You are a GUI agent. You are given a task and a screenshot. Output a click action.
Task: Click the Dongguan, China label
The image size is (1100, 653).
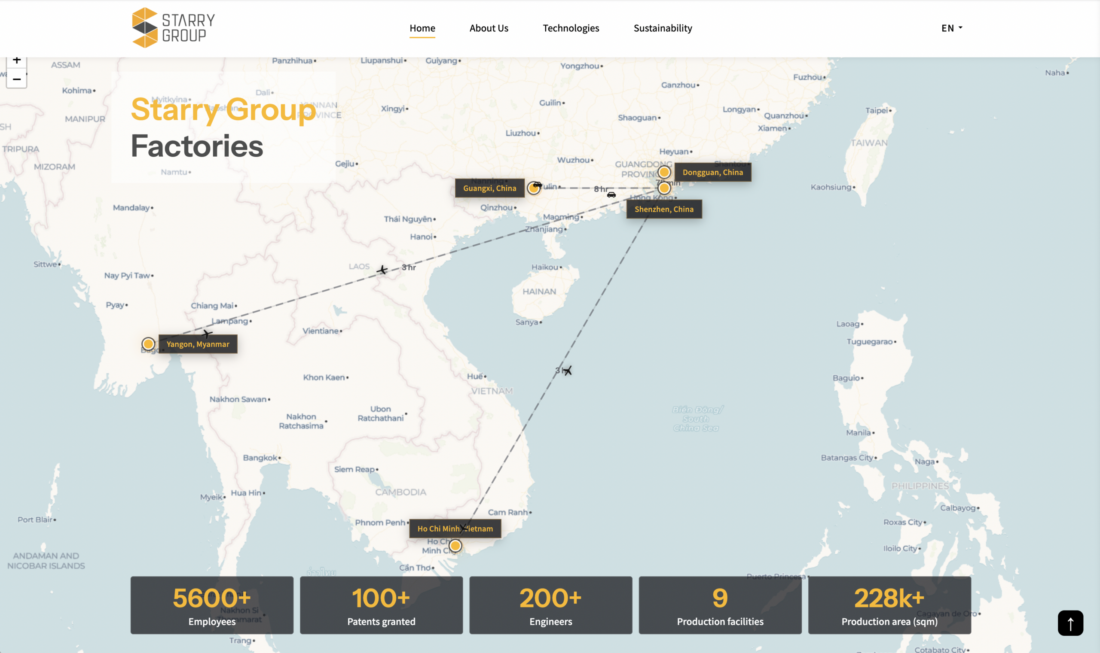[712, 173]
